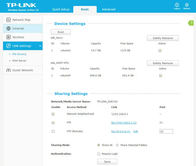196x166 pixels.
Task: Click the Logout icon
Action: pyautogui.click(x=177, y=5)
